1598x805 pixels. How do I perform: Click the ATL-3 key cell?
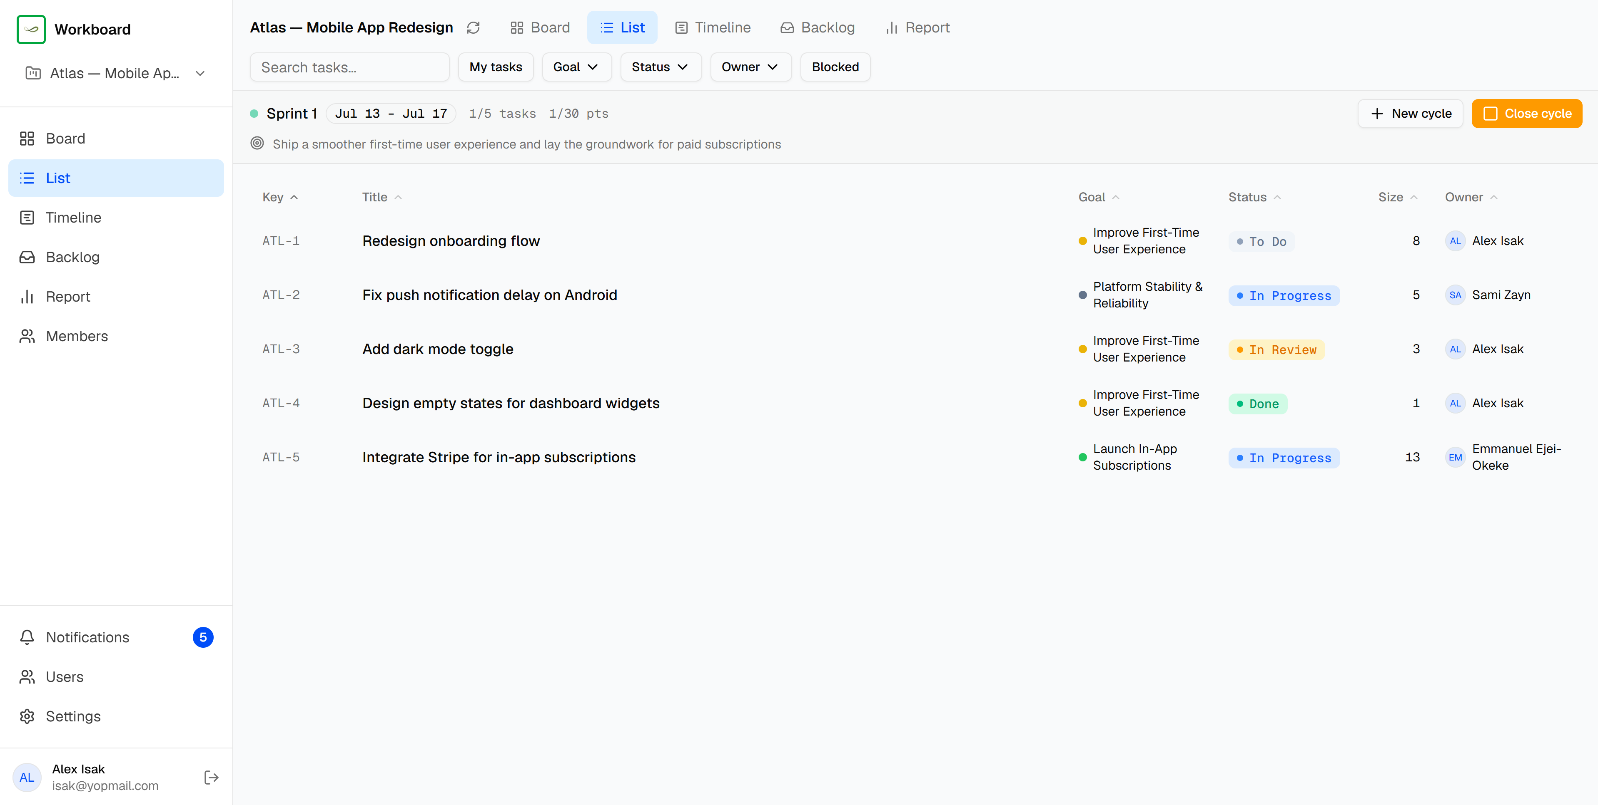coord(280,349)
